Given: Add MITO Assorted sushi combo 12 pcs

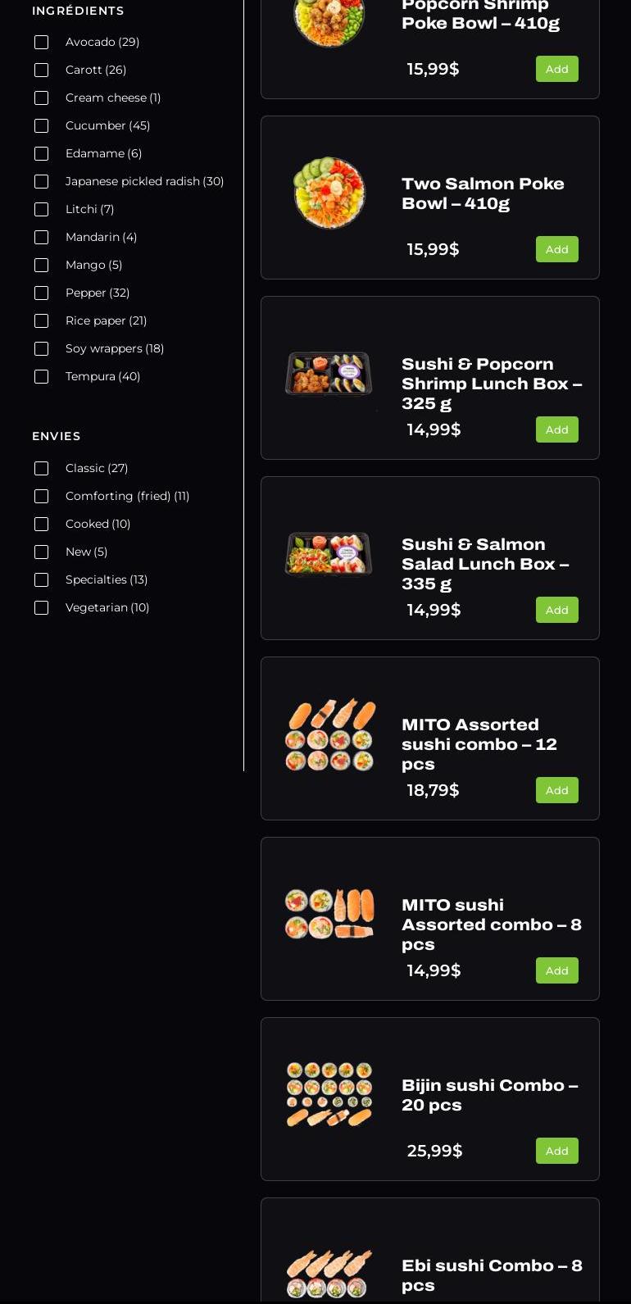Looking at the screenshot, I should pyautogui.click(x=557, y=790).
